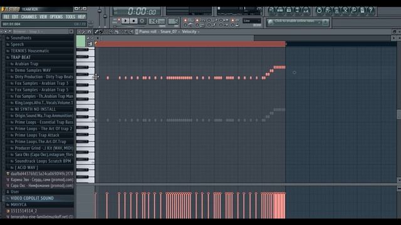The image size is (401, 225).
Task: Open the Line snap dropdown
Action: pos(252,21)
